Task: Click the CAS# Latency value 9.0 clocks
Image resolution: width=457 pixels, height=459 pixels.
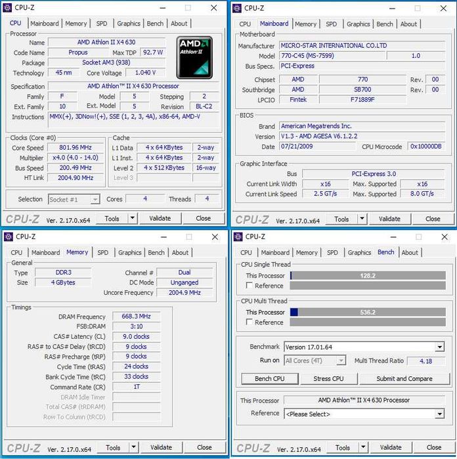Action: point(136,337)
